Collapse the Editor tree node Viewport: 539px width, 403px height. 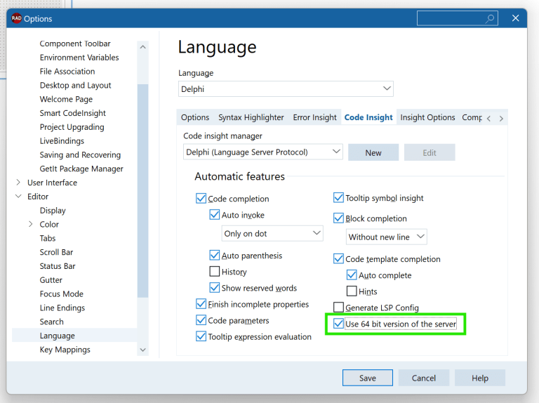18,197
